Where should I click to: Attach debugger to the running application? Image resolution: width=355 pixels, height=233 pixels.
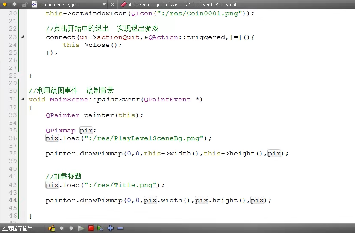(100, 228)
